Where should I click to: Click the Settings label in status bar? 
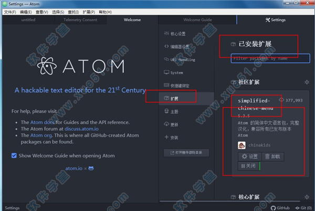click(x=12, y=208)
